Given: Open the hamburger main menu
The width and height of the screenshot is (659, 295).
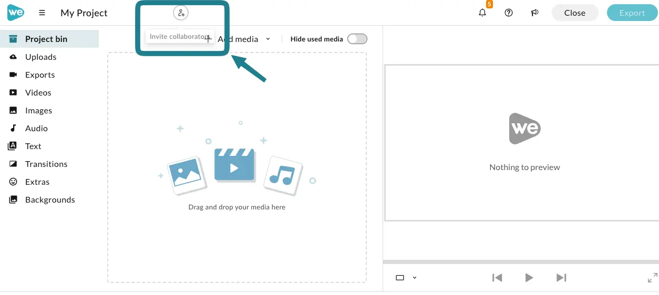Looking at the screenshot, I should tap(42, 13).
